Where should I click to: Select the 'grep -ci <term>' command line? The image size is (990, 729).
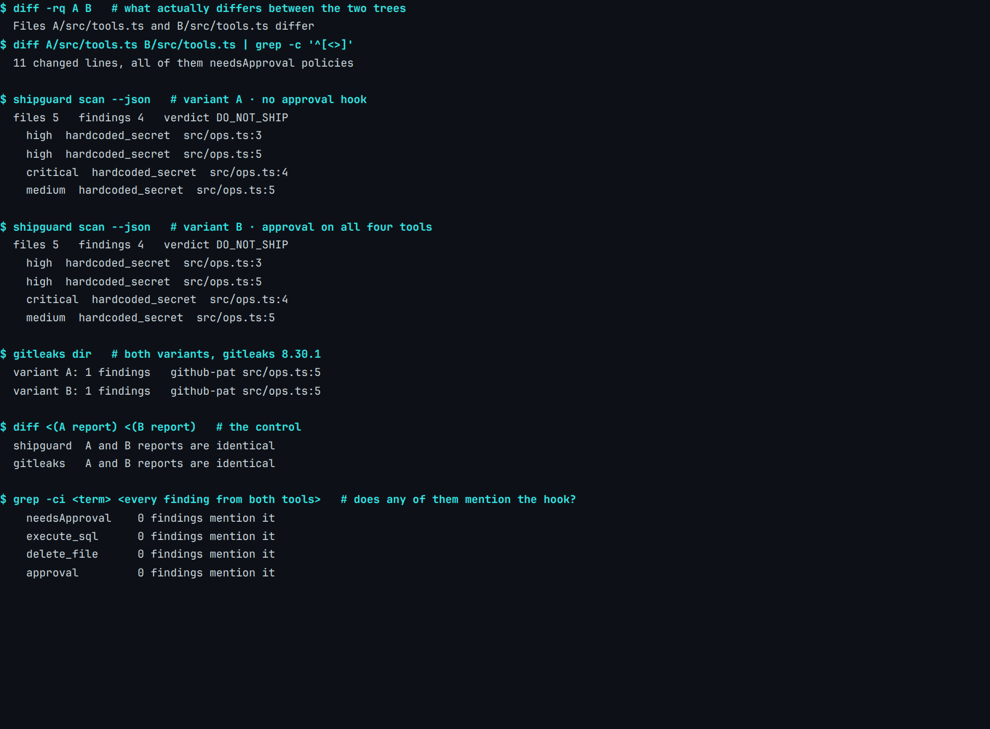point(288,499)
